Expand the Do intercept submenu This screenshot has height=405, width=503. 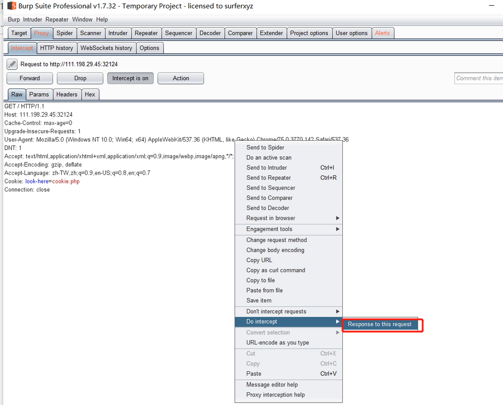(x=288, y=322)
